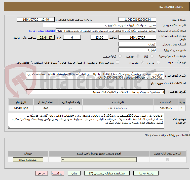
Task: Click the city field ارزوئیه
Action: [137, 50]
